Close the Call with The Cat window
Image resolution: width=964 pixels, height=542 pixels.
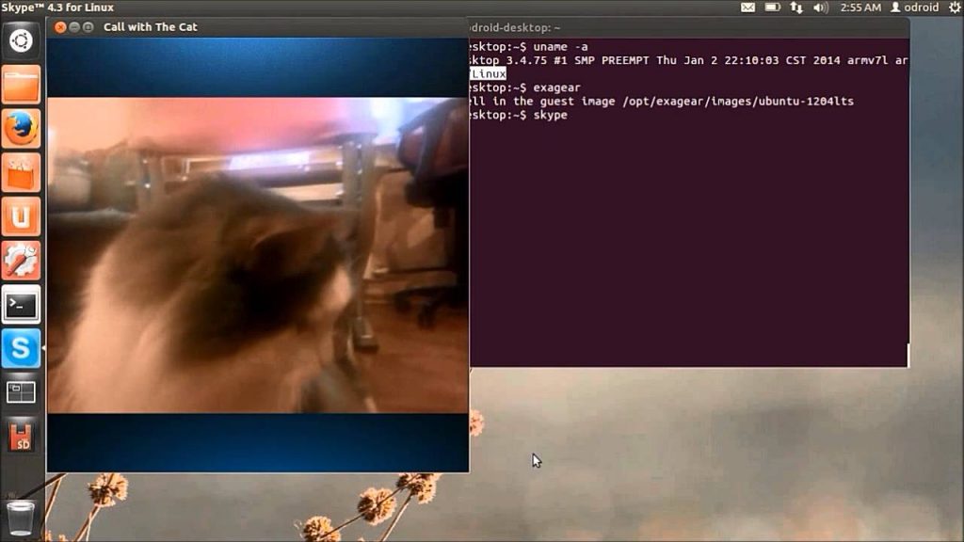point(60,27)
